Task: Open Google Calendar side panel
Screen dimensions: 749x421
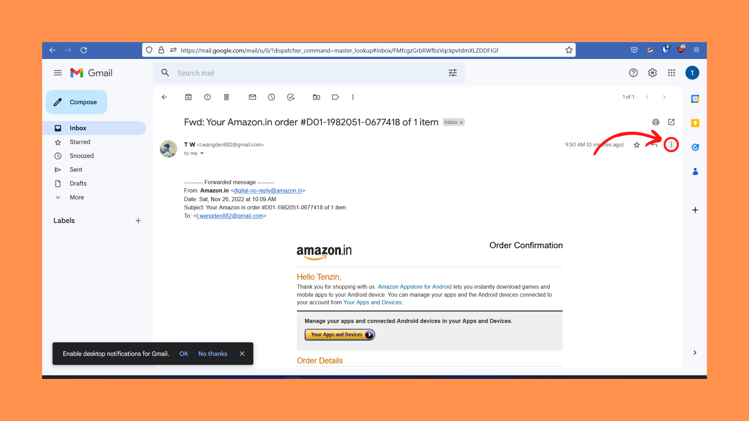Action: pos(695,99)
